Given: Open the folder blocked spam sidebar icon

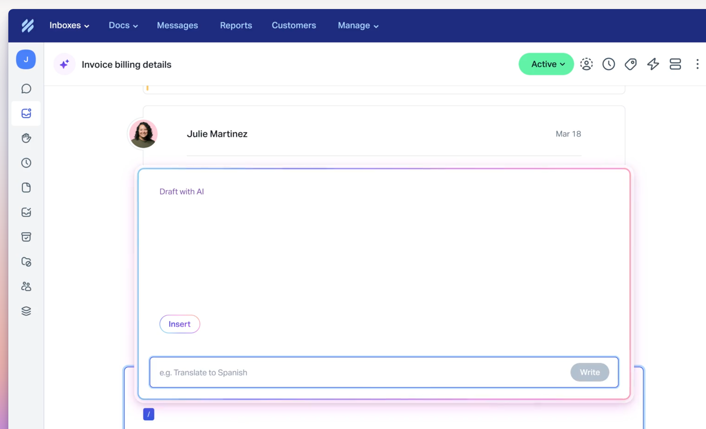Looking at the screenshot, I should point(26,262).
